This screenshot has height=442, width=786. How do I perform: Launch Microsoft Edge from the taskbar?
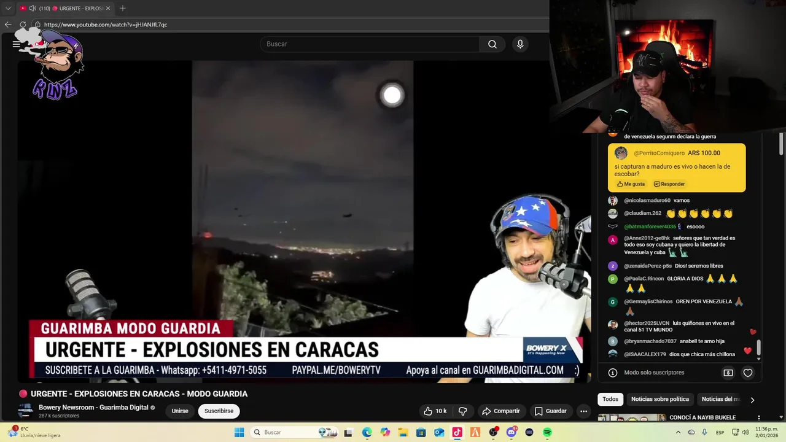(x=367, y=432)
